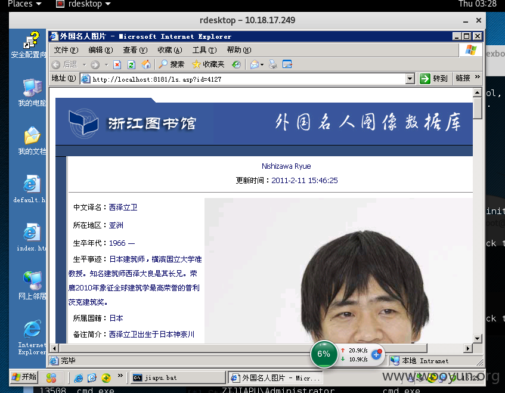This screenshot has width=505, height=393.
Task: Open the 文件(F) File menu
Action: pos(66,50)
